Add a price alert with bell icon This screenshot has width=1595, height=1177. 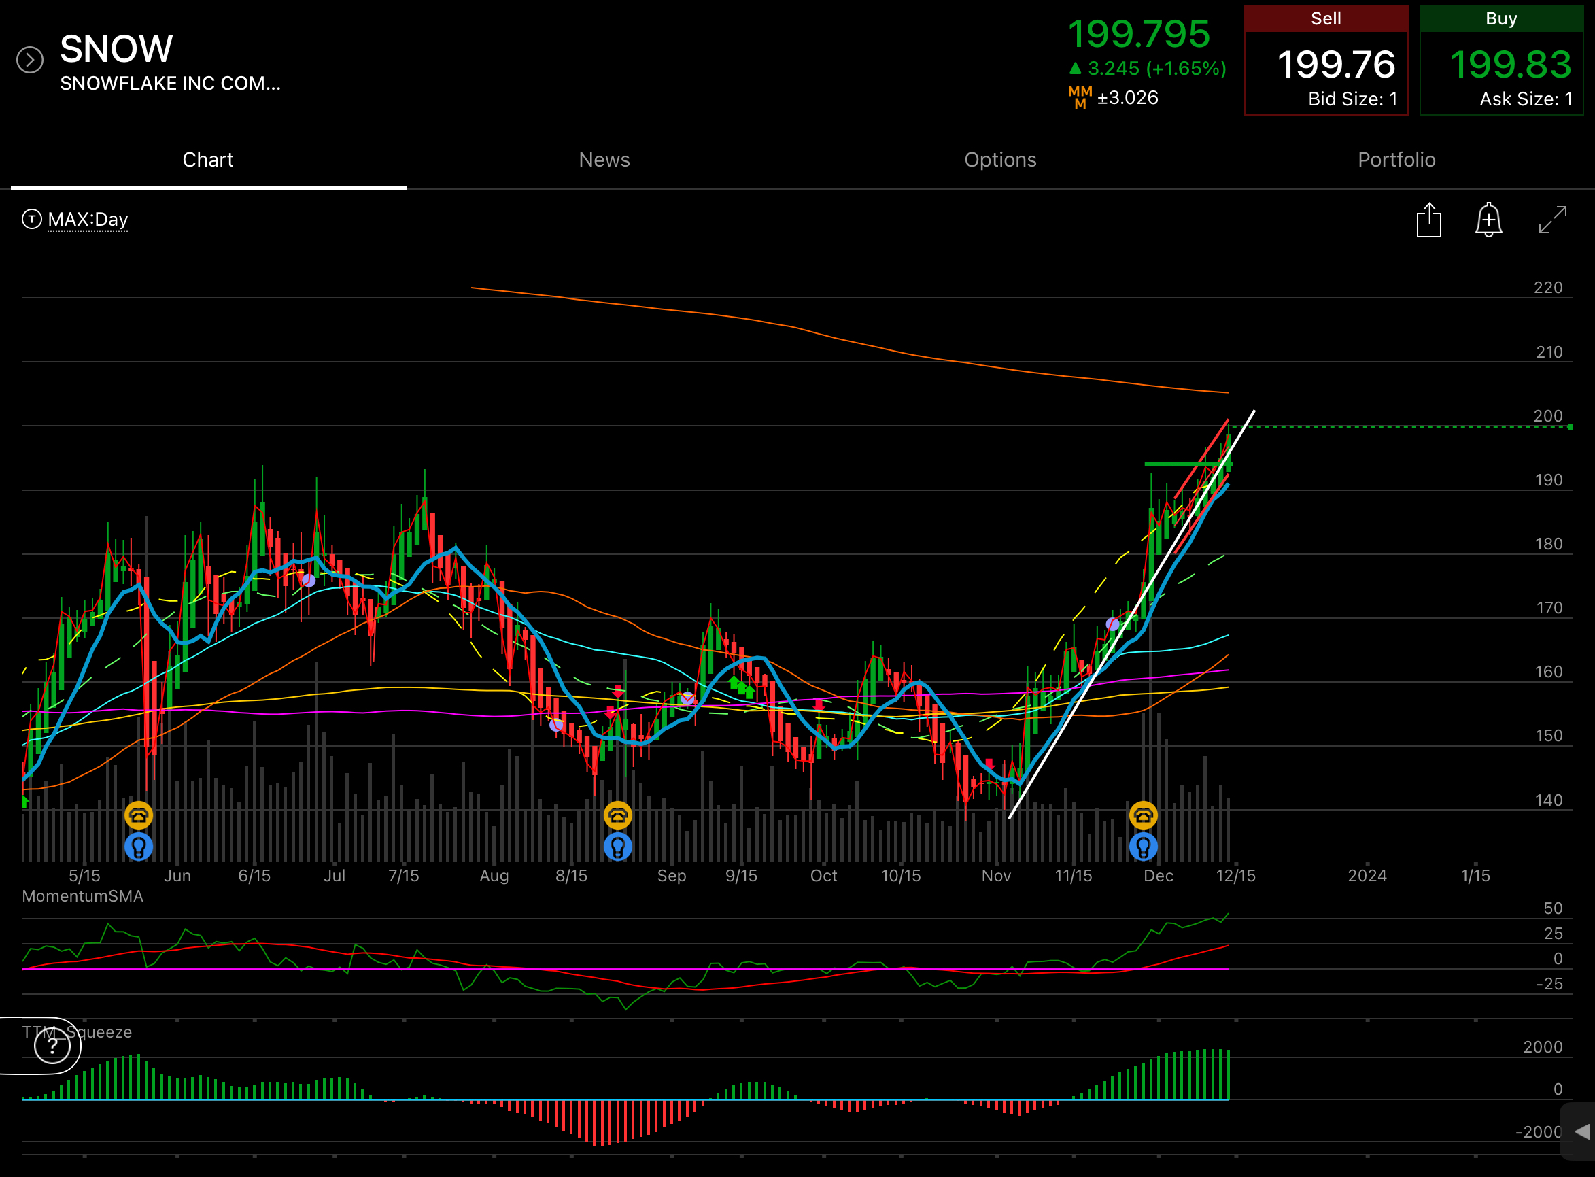pos(1488,220)
